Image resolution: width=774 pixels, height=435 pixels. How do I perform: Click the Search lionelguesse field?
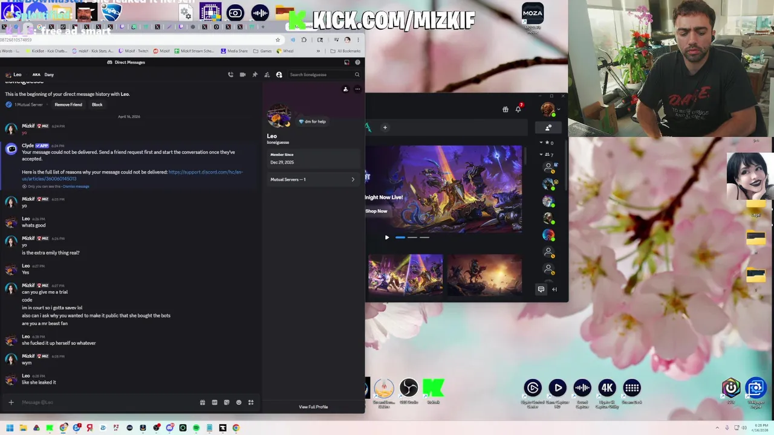pos(325,74)
